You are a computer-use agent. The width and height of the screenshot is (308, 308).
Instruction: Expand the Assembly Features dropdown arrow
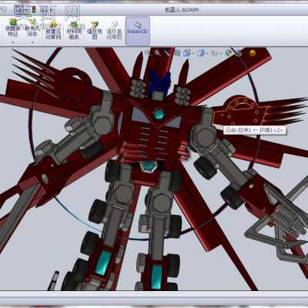[12, 42]
